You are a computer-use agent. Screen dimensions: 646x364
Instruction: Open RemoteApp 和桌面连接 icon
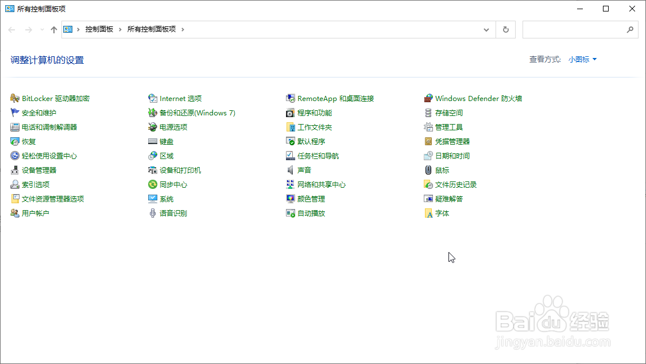coord(291,98)
